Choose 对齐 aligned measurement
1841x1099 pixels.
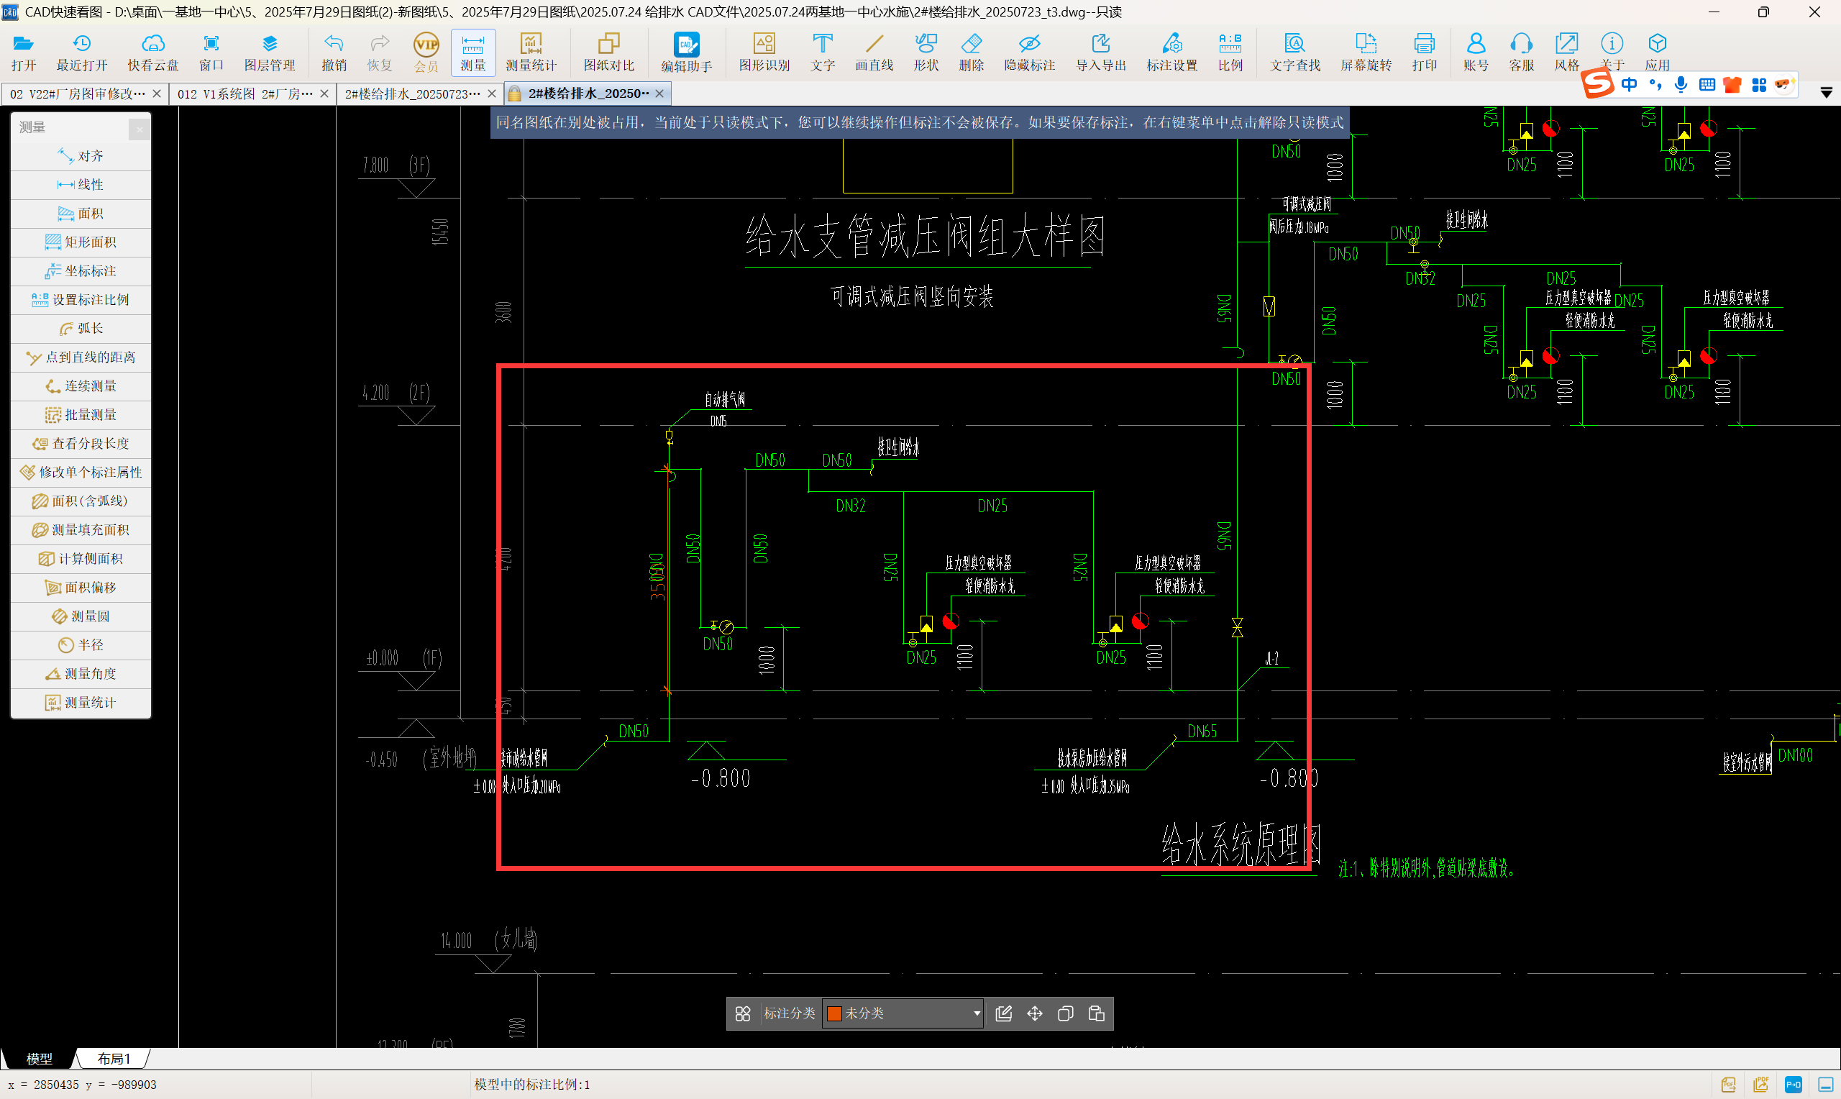[x=81, y=155]
